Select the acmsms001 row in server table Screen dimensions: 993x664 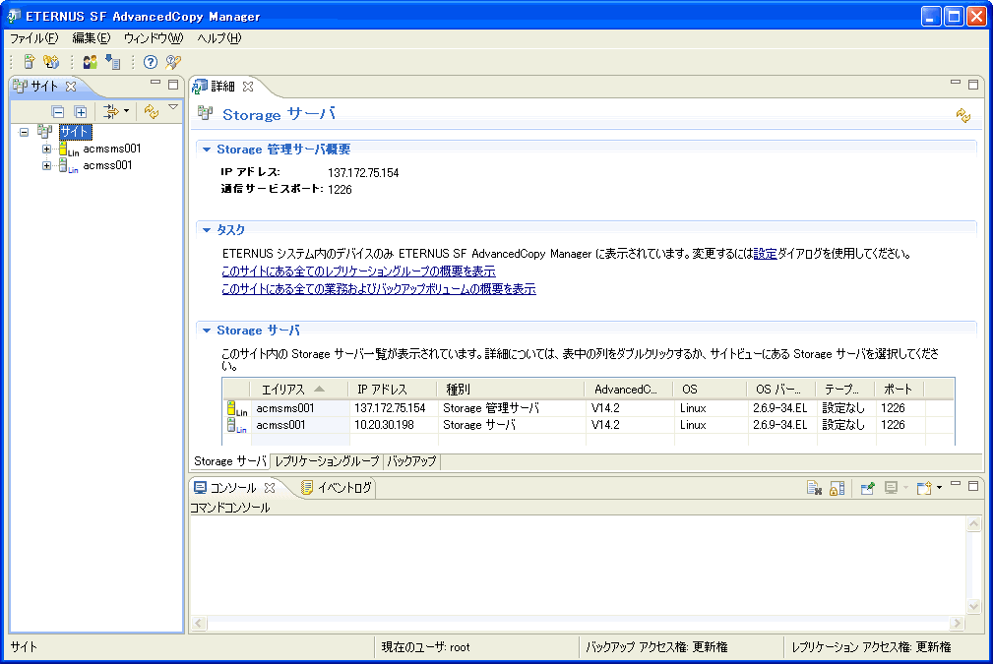tap(589, 408)
